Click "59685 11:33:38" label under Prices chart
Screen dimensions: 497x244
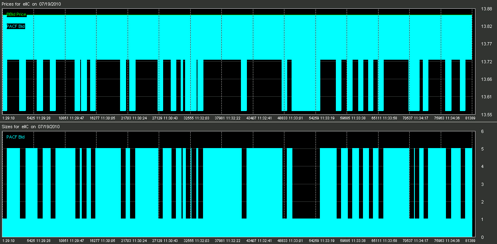(x=353, y=118)
